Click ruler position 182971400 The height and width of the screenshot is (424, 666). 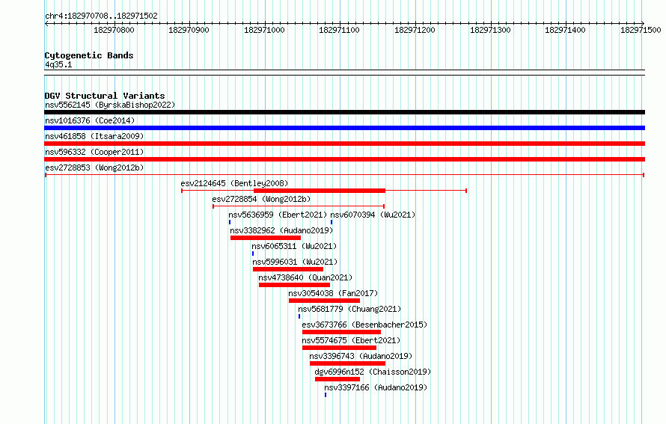(565, 30)
